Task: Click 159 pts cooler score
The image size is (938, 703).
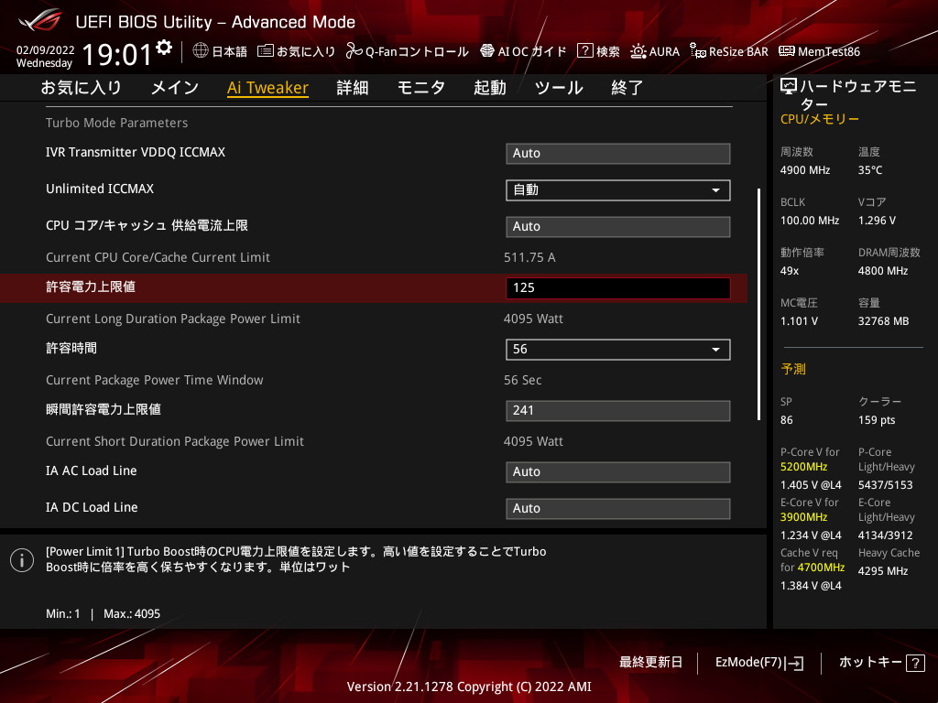Action: [x=877, y=420]
